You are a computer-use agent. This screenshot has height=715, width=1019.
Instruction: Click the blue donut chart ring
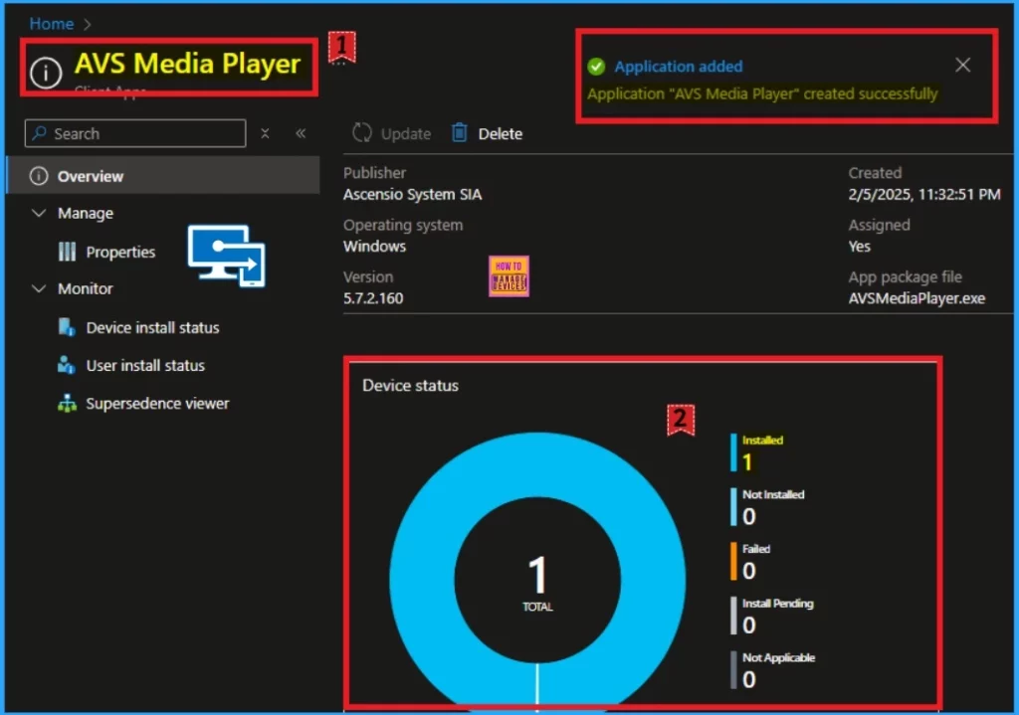point(423,580)
